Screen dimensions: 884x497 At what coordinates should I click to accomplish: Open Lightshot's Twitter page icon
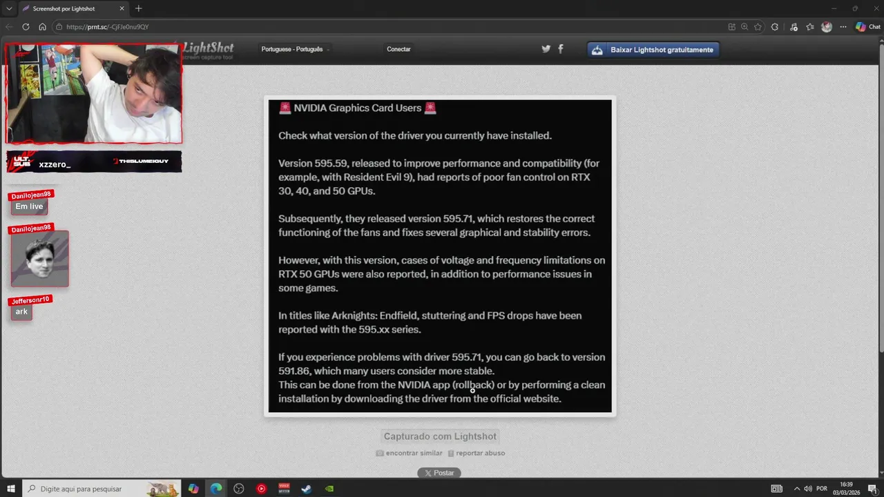pos(546,49)
